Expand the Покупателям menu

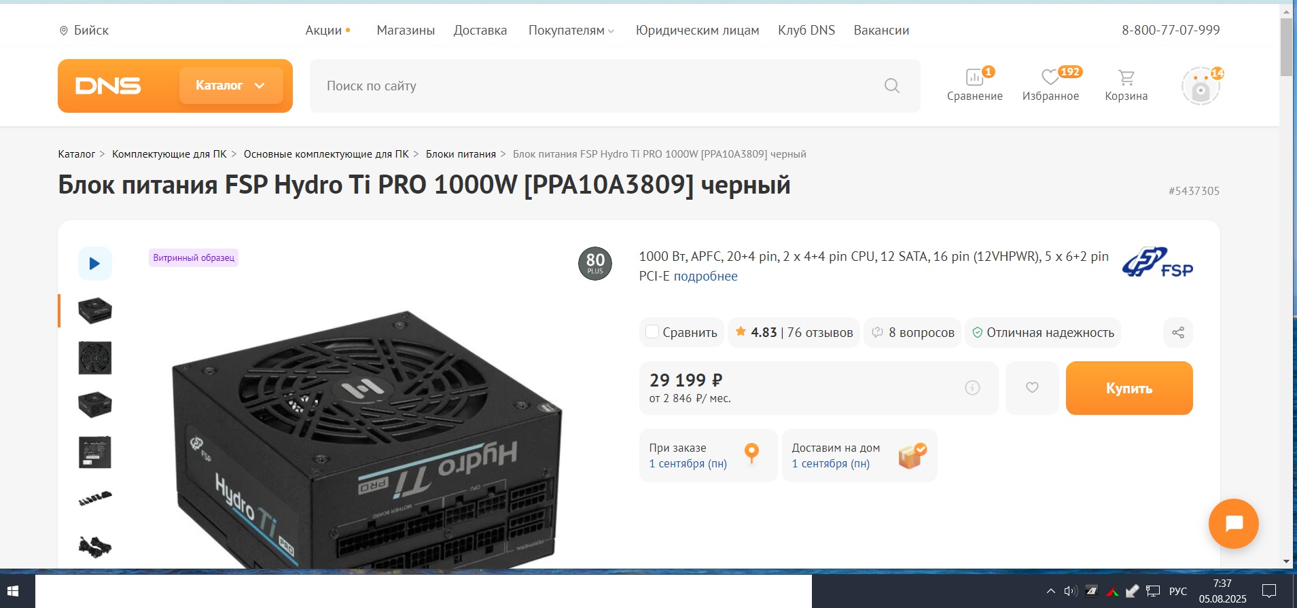[x=571, y=31]
